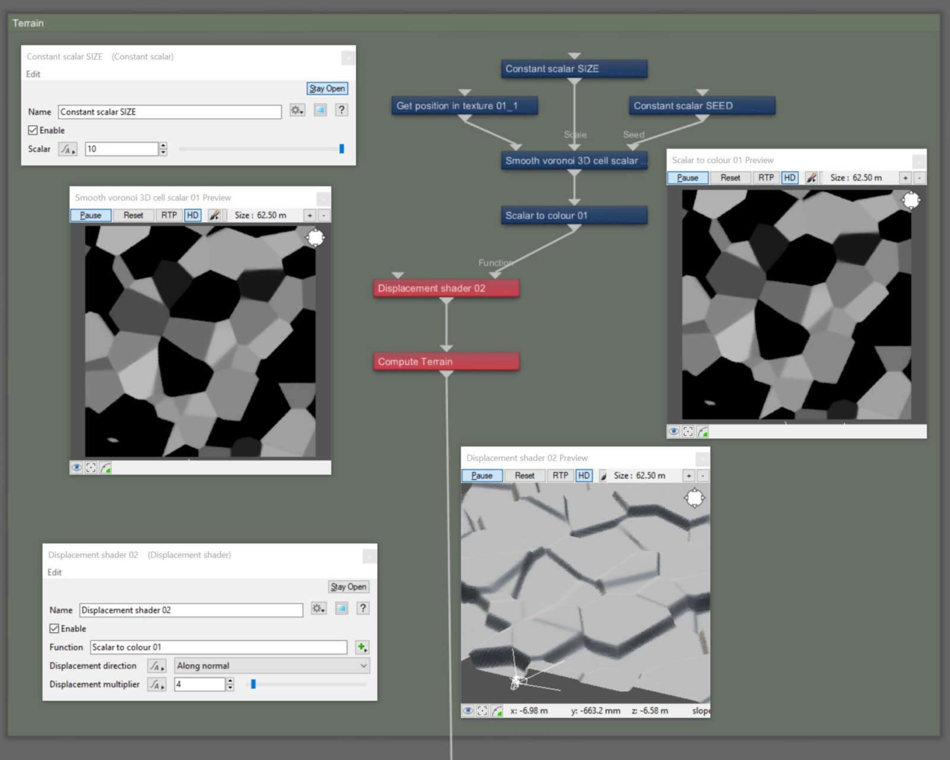Viewport: 950px width, 760px height.
Task: Toggle RTP in Smooth voronoi preview
Action: [169, 215]
